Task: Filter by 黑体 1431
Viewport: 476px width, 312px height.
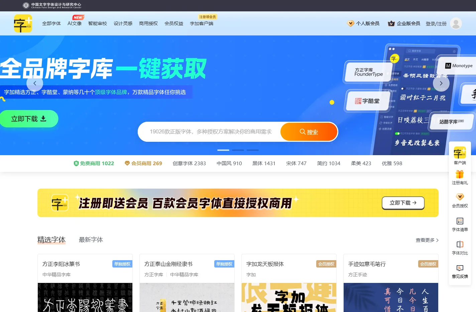Action: click(x=264, y=164)
